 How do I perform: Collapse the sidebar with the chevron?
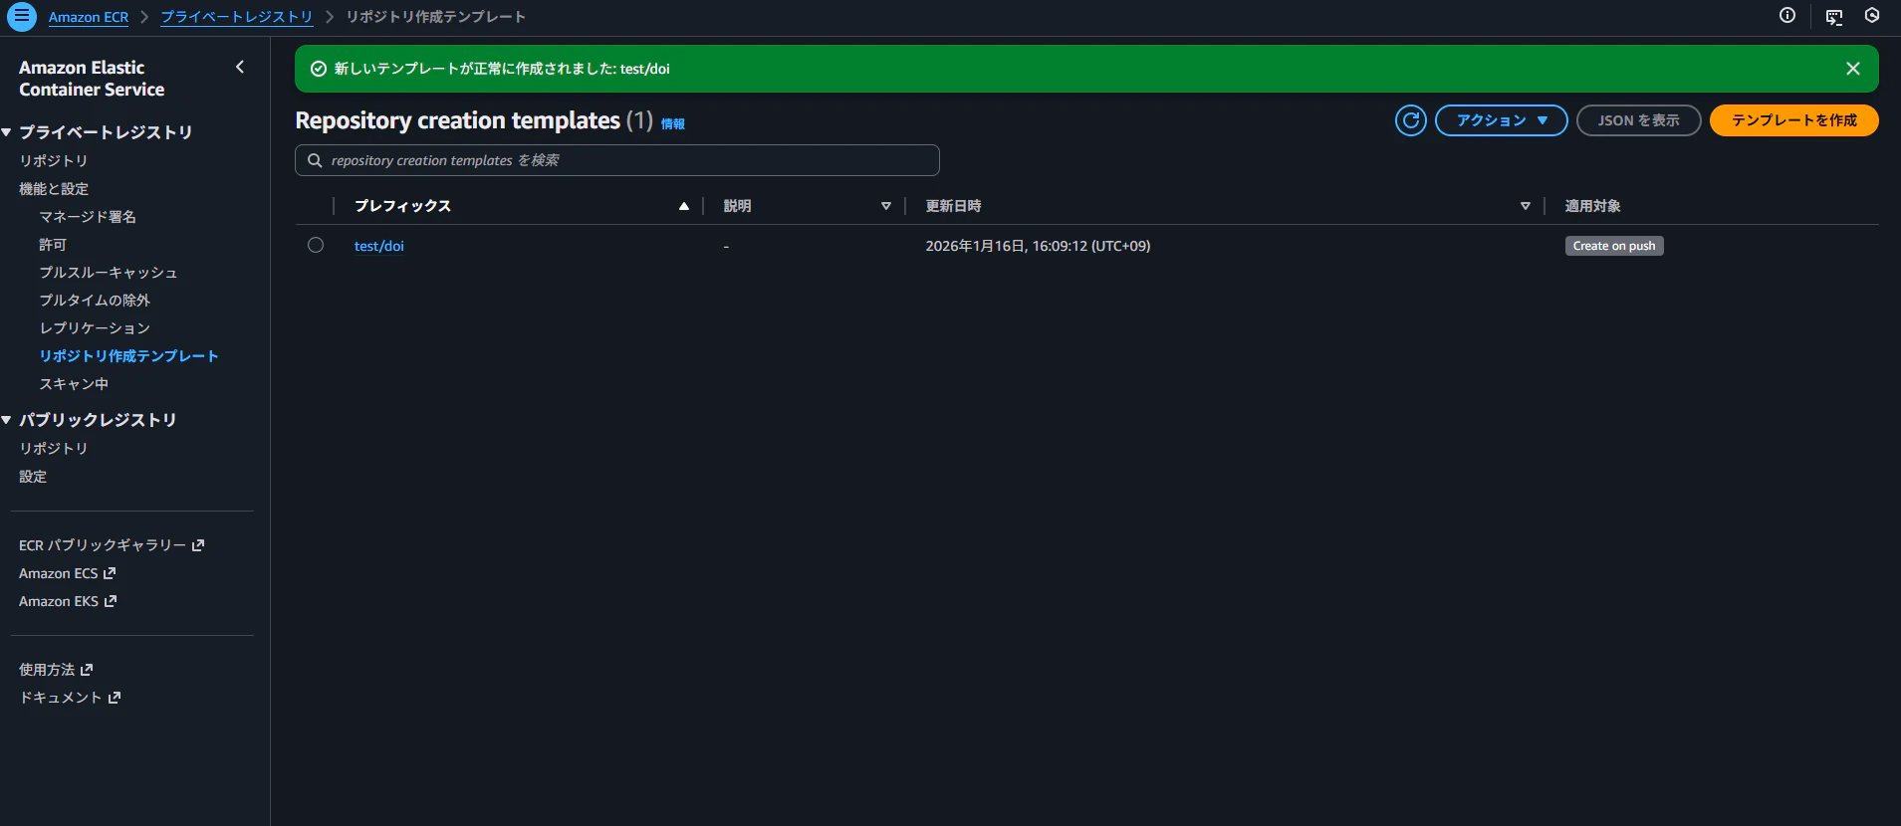240,67
